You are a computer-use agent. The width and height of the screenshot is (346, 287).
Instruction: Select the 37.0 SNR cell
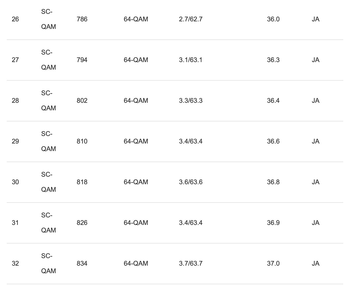pyautogui.click(x=273, y=264)
